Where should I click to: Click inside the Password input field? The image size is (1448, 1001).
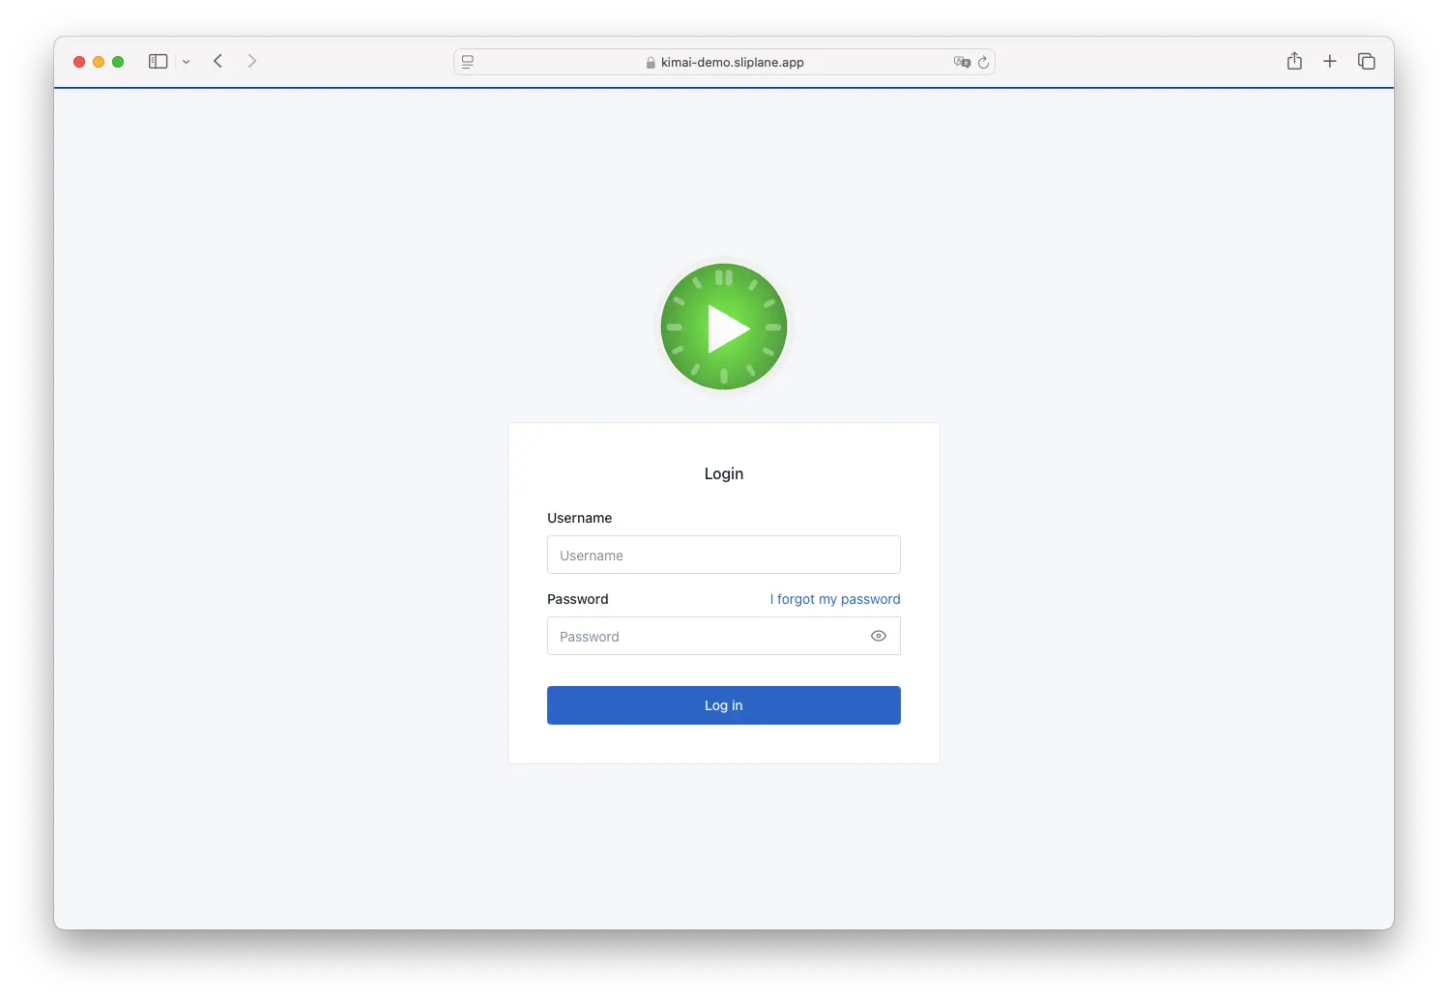pyautogui.click(x=706, y=636)
